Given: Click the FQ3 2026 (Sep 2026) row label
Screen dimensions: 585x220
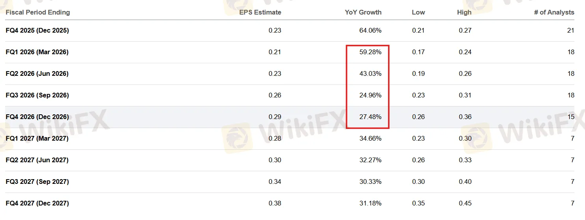Looking at the screenshot, I should pos(37,95).
